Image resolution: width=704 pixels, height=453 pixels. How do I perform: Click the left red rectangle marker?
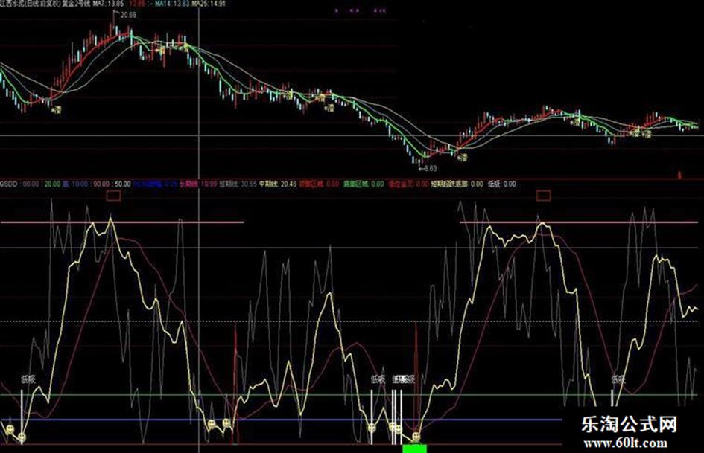pyautogui.click(x=113, y=196)
